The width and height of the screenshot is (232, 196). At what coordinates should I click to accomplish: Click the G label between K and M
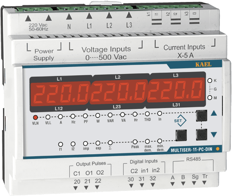coord(215,89)
